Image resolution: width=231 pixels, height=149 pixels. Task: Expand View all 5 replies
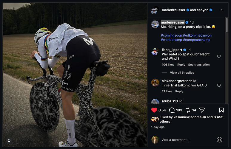point(182,72)
